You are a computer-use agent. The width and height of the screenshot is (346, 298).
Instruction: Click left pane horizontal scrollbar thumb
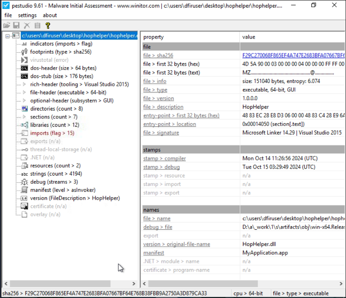(60, 284)
